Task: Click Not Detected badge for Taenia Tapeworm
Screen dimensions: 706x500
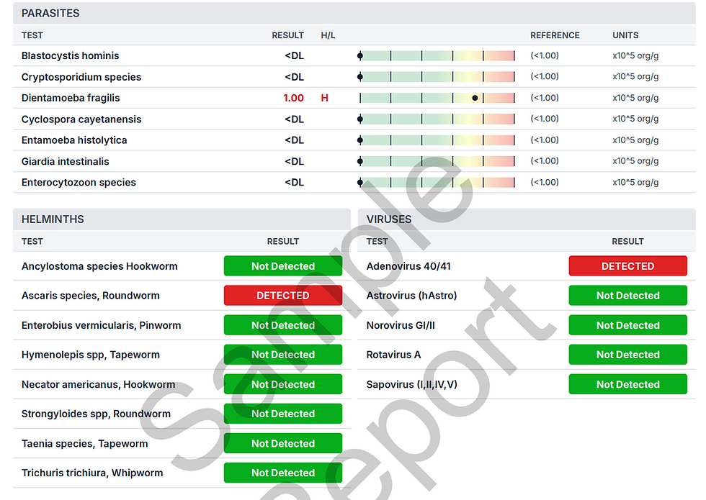Action: [x=283, y=443]
